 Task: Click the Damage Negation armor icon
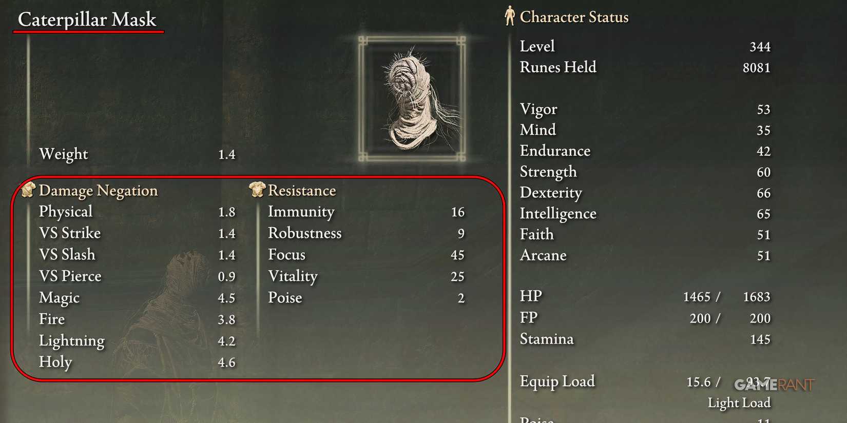28,190
